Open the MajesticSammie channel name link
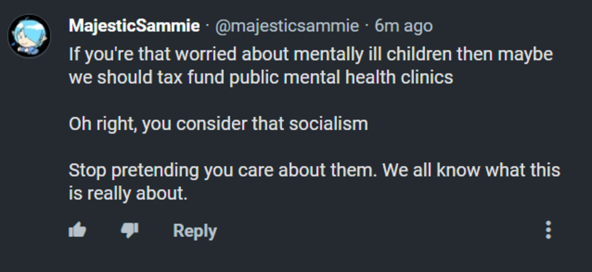Viewport: 592px width, 272px height. pyautogui.click(x=134, y=26)
